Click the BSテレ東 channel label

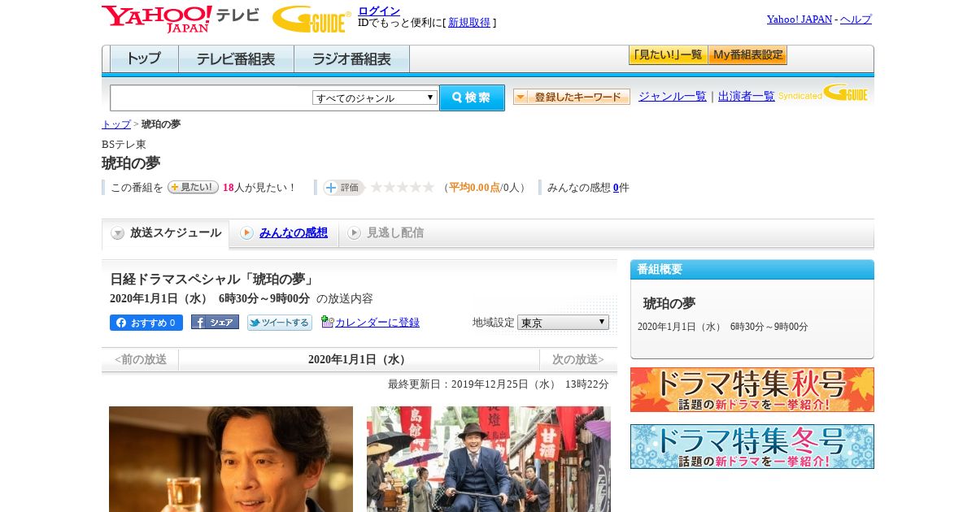124,145
